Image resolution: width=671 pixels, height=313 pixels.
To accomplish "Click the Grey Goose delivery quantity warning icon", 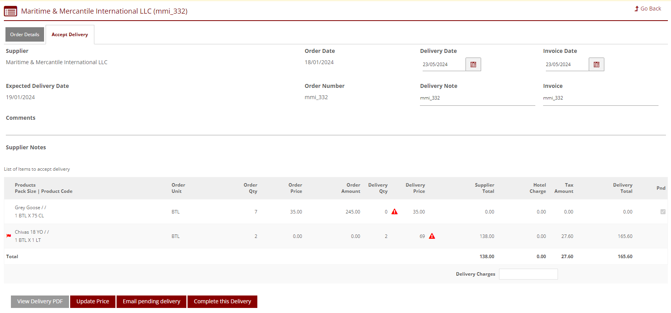I will point(395,212).
